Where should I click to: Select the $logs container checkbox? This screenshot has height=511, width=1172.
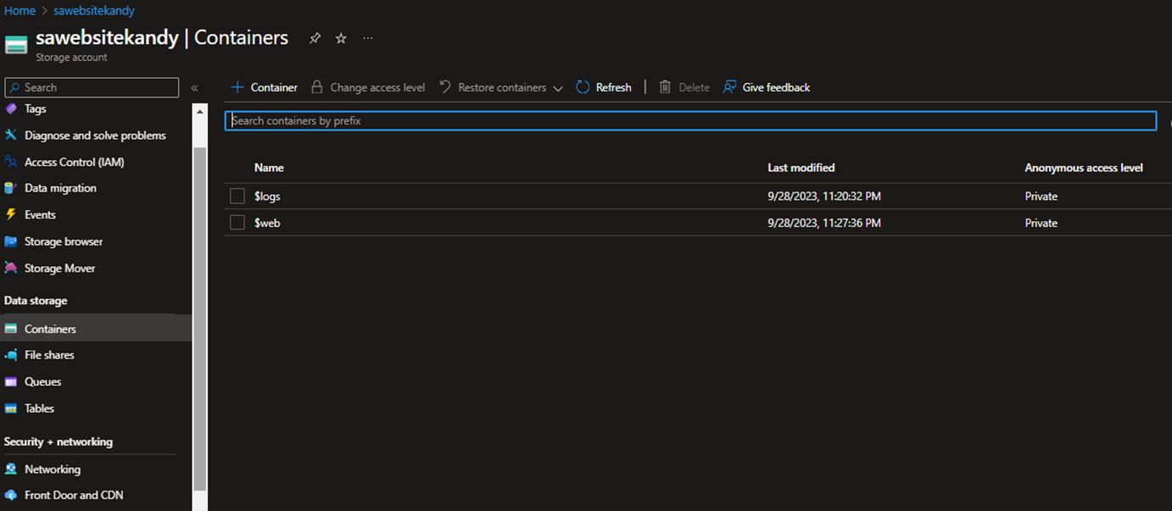point(237,197)
